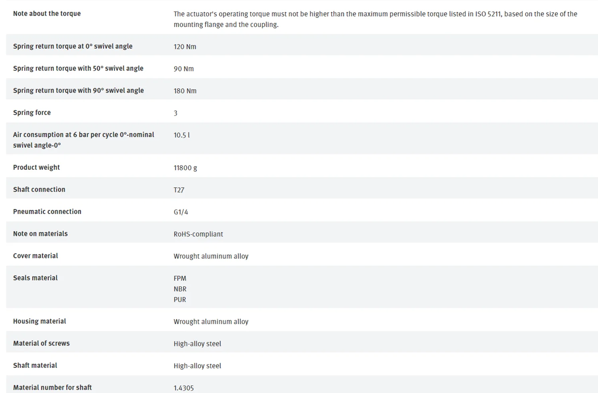This screenshot has width=598, height=393.
Task: Select the 1.4305 material number value
Action: coord(183,388)
